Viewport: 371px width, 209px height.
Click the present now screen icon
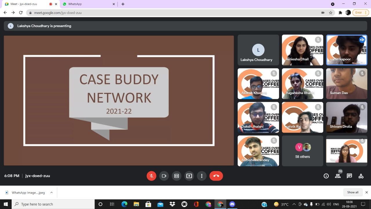(x=189, y=176)
